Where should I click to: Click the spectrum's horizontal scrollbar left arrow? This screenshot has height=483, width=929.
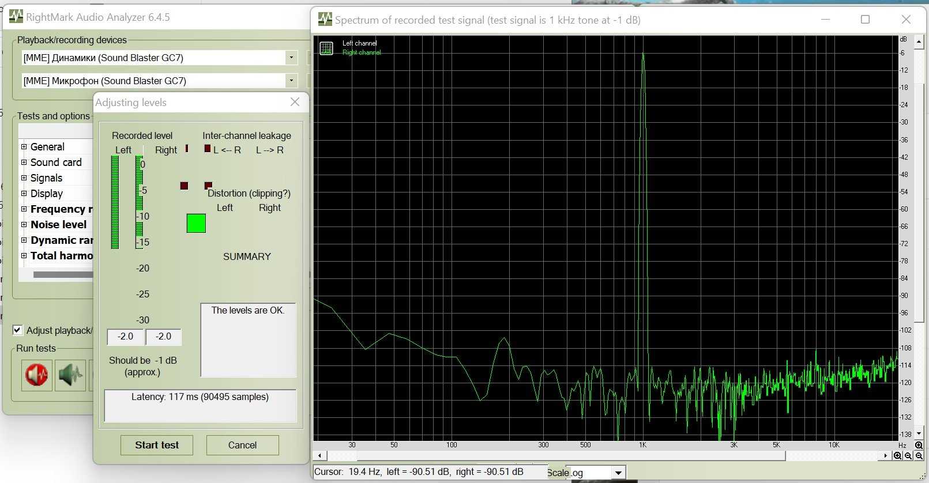pyautogui.click(x=319, y=456)
